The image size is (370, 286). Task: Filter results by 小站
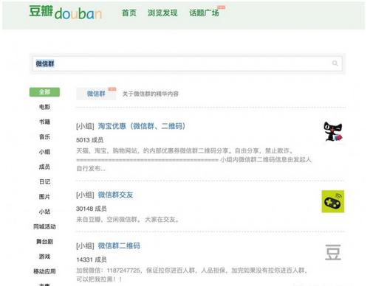tap(44, 212)
